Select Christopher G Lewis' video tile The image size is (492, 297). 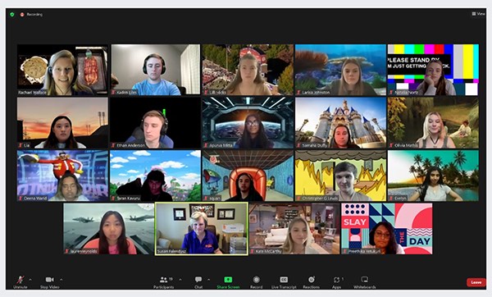[340, 176]
